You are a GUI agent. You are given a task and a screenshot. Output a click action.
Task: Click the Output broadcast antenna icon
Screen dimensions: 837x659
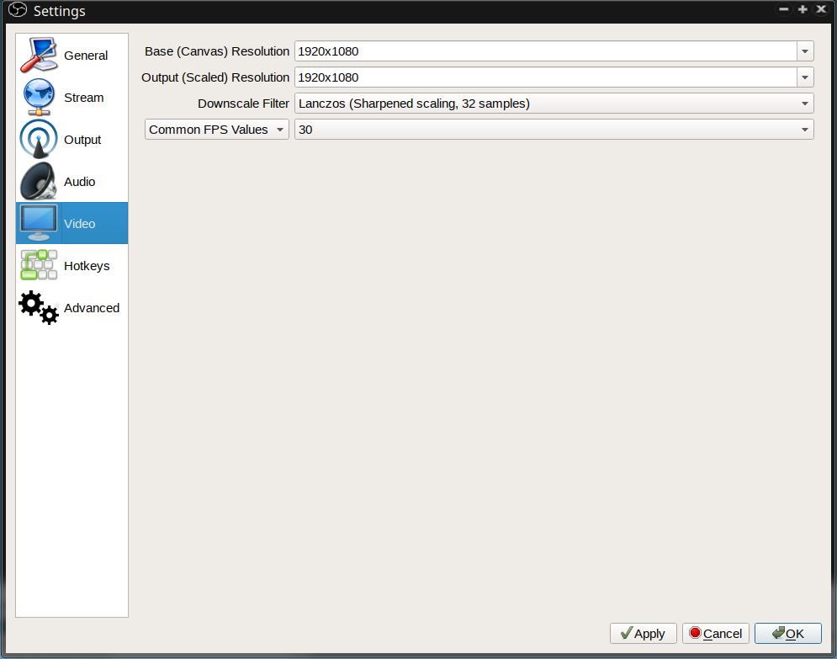pos(39,140)
